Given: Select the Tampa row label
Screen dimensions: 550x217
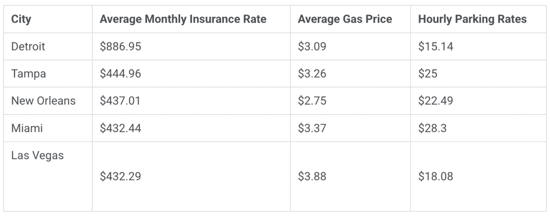Looking at the screenshot, I should (28, 74).
